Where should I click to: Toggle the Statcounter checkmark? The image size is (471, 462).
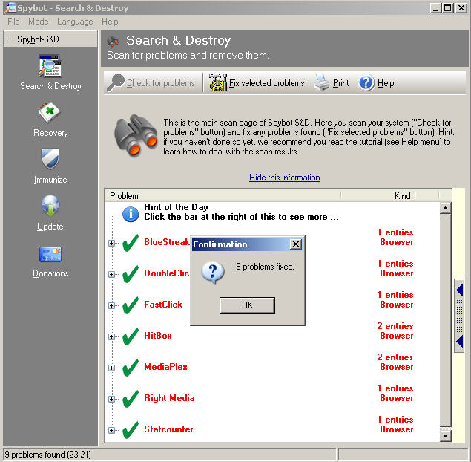tap(131, 430)
